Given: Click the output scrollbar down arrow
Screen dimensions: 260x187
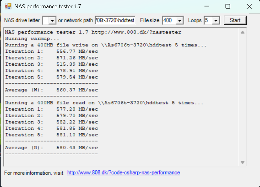Looking at the screenshot, I should tap(242, 162).
